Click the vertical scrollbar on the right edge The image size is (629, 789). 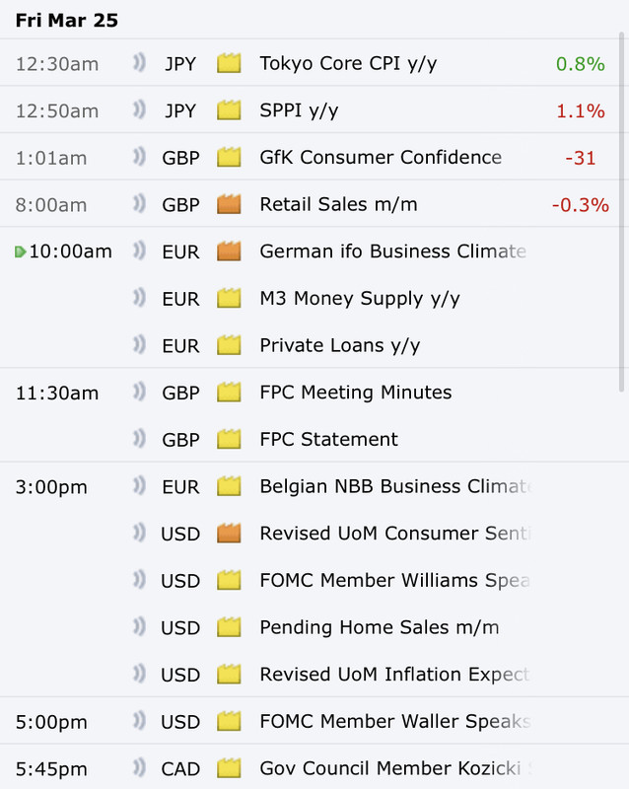click(x=622, y=217)
